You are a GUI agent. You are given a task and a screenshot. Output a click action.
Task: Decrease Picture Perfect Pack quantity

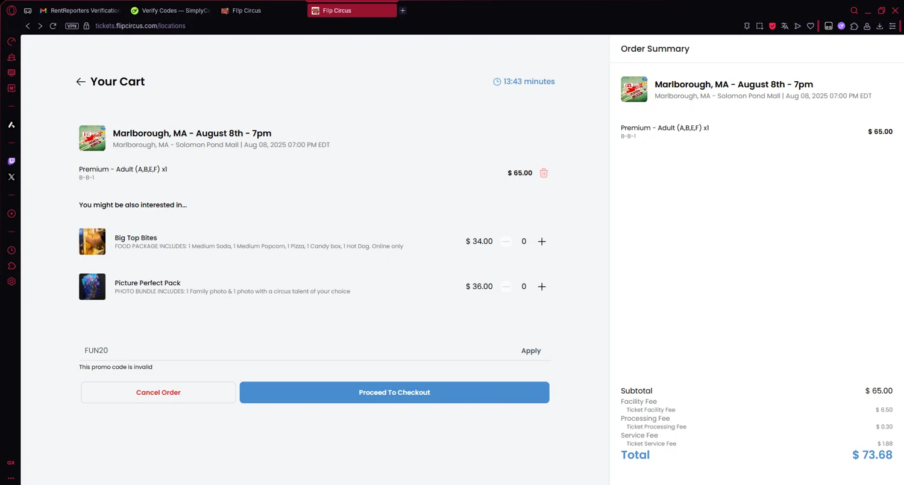(506, 286)
